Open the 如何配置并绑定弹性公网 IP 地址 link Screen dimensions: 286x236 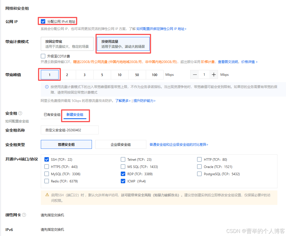tap(161, 29)
